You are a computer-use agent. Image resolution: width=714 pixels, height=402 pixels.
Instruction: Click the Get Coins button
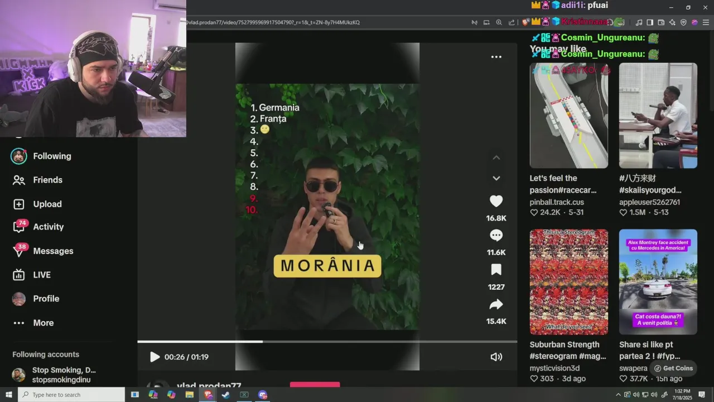coord(674,368)
